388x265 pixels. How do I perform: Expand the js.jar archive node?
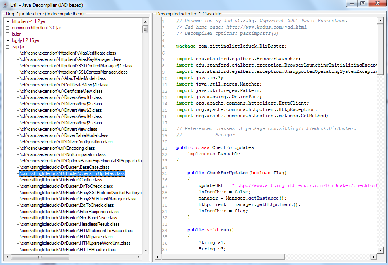8,34
